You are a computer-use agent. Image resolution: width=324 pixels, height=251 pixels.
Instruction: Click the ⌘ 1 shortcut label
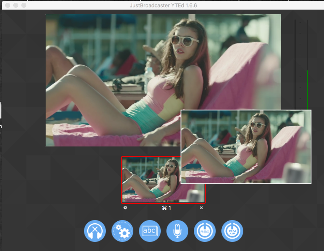[166, 208]
